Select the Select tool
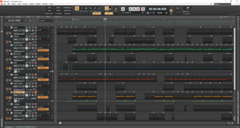The width and height of the screenshot is (240, 128). coord(81,9)
